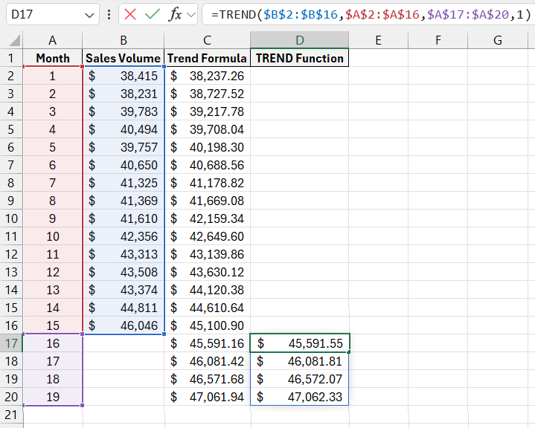Screen dimensions: 535x428
Task: Select sales value 39,783 cell
Action: point(124,111)
